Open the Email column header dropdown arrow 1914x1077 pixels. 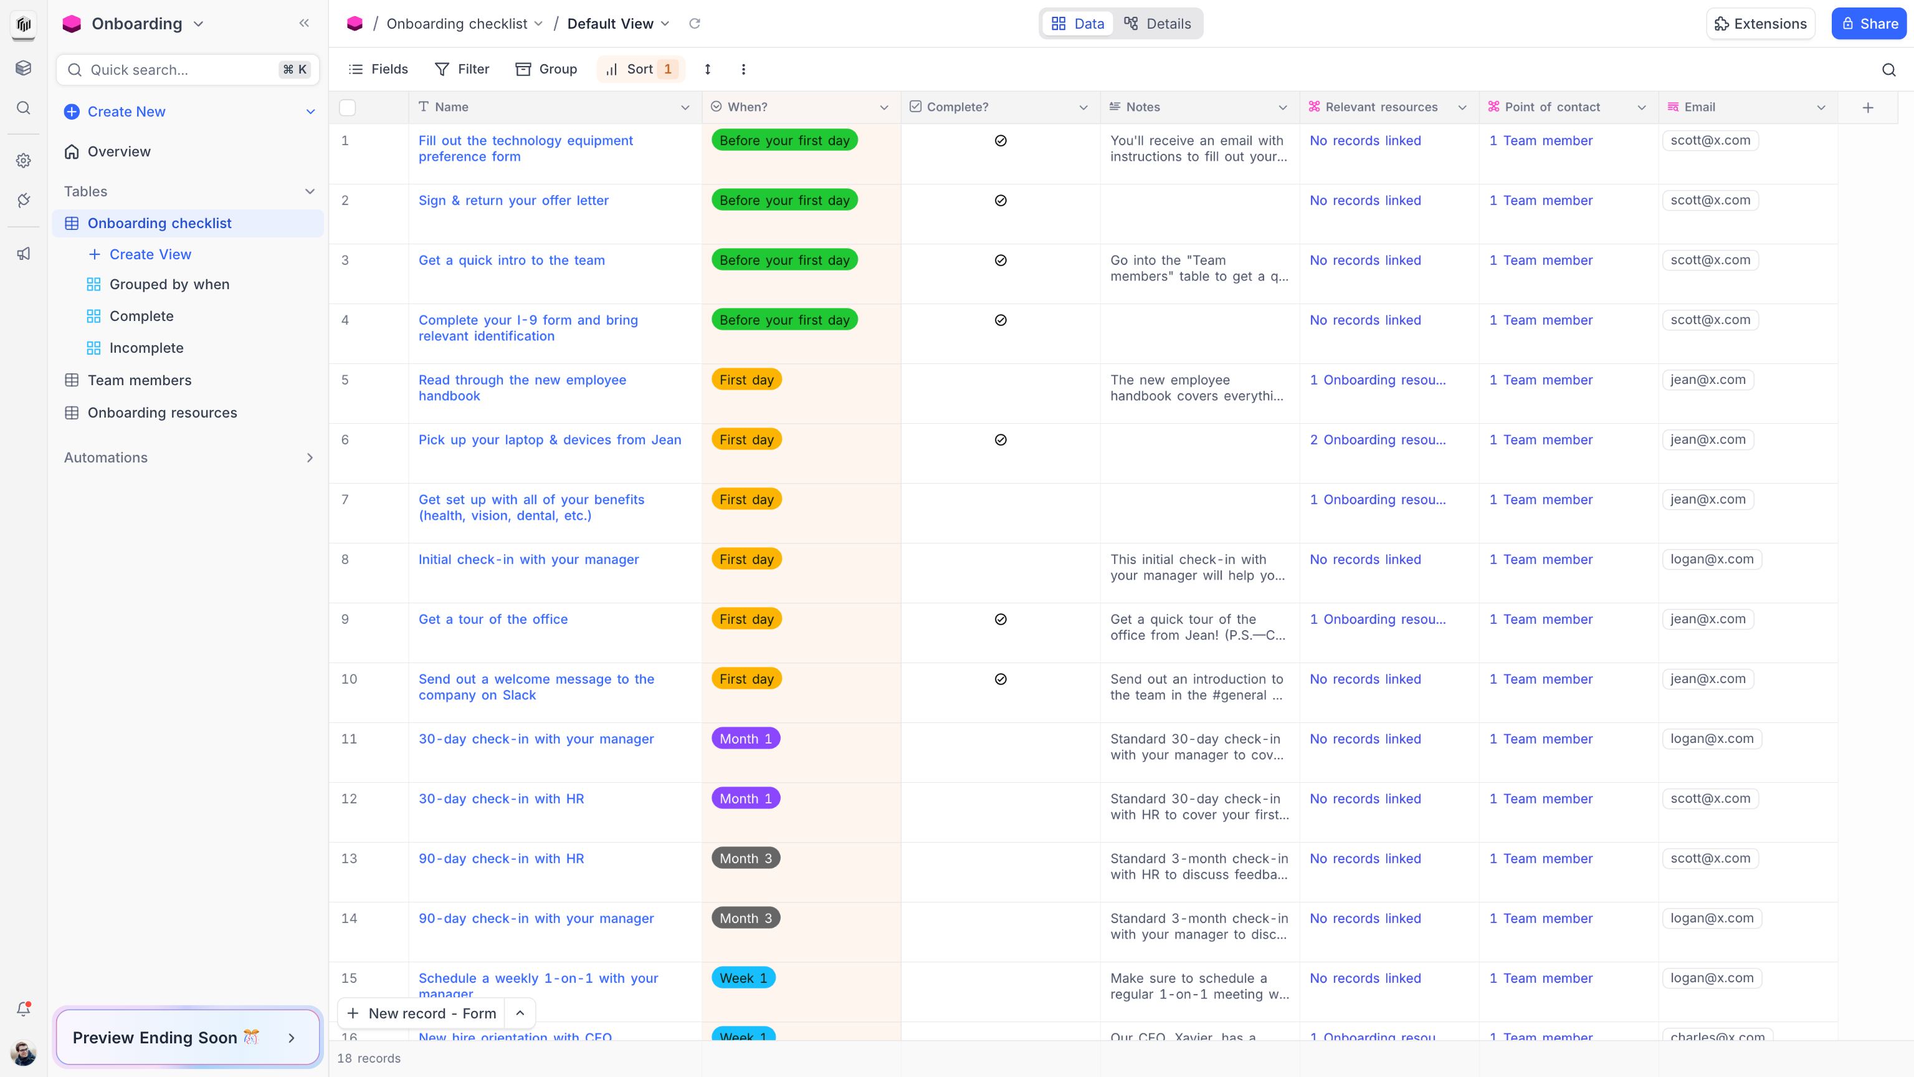pyautogui.click(x=1821, y=108)
